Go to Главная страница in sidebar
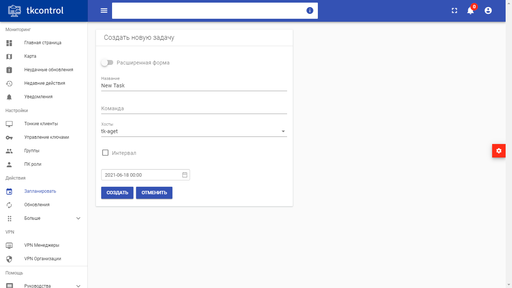This screenshot has width=512, height=288. (43, 43)
